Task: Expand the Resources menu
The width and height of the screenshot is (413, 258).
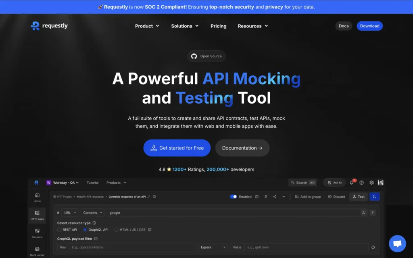Action: point(253,26)
